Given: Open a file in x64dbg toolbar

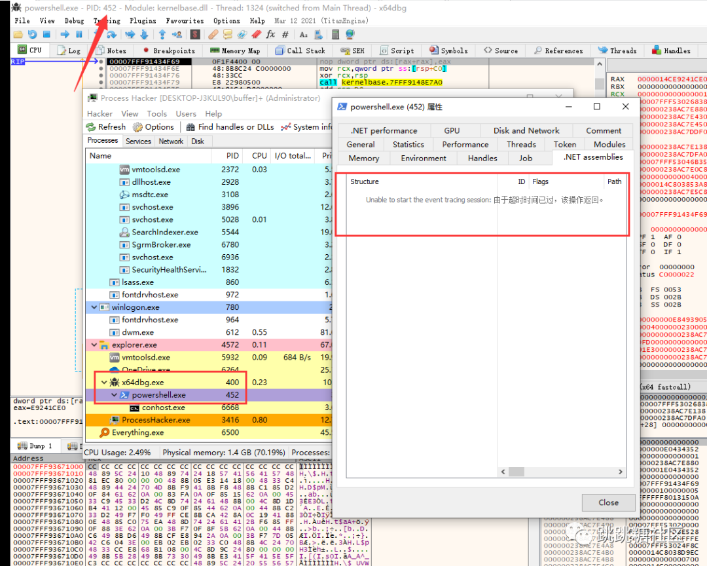Looking at the screenshot, I should click(x=18, y=34).
